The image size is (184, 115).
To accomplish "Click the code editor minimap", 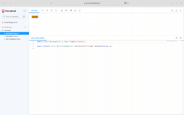I will [172, 41].
